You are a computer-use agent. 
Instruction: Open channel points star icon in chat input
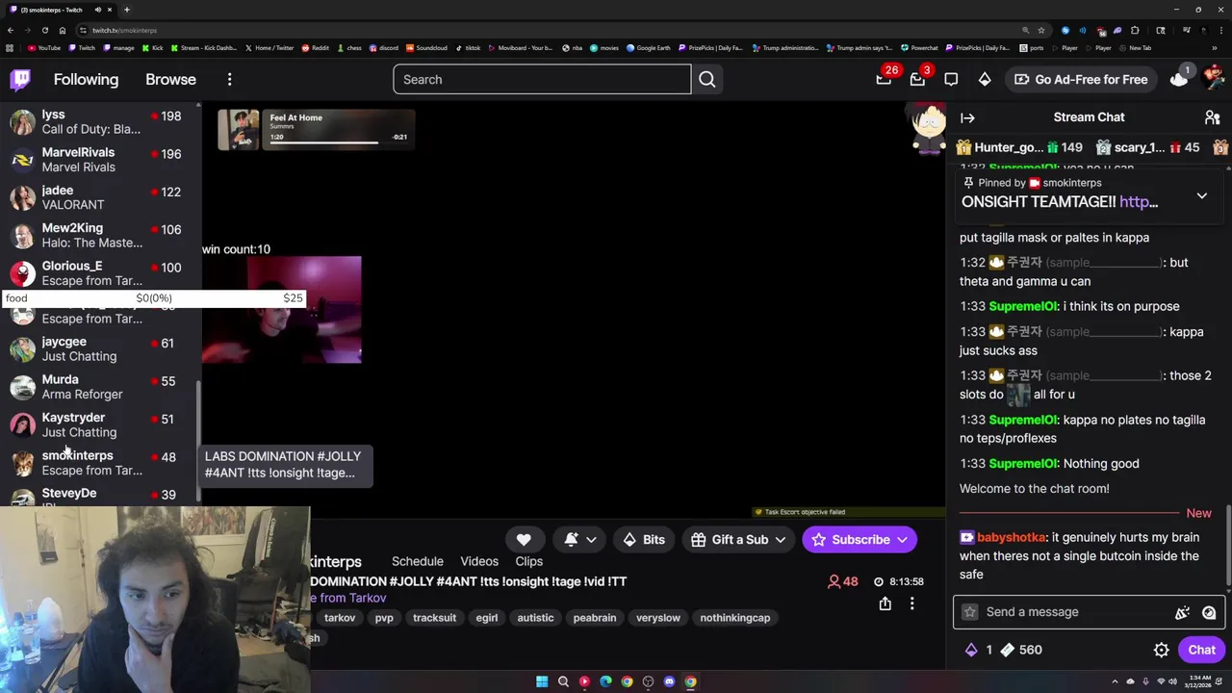tap(970, 612)
